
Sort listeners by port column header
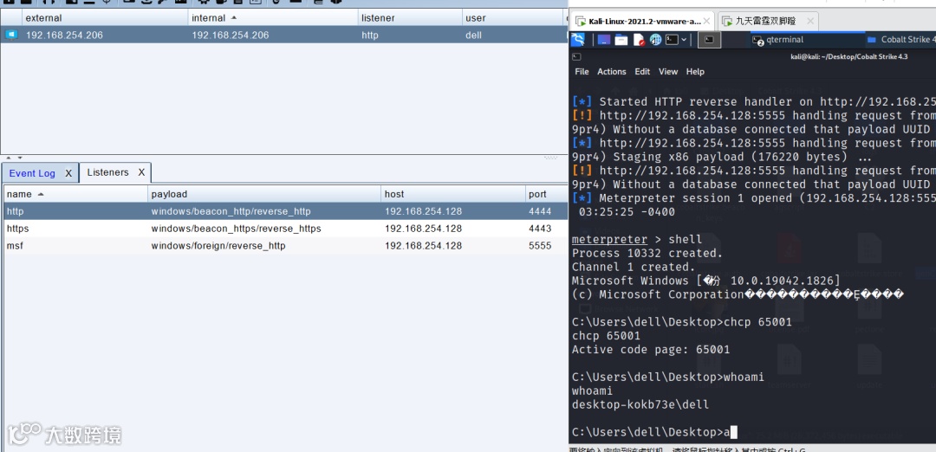tap(546, 195)
